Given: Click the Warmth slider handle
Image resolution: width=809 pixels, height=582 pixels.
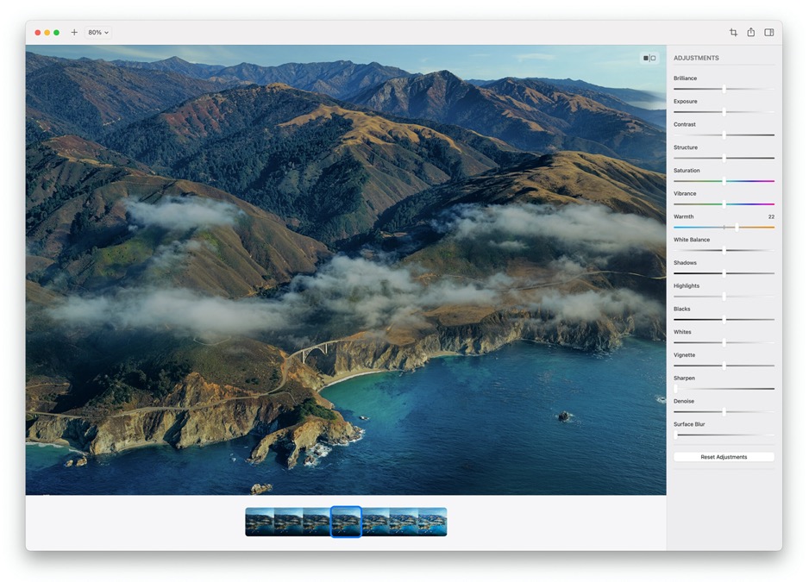Looking at the screenshot, I should (737, 227).
